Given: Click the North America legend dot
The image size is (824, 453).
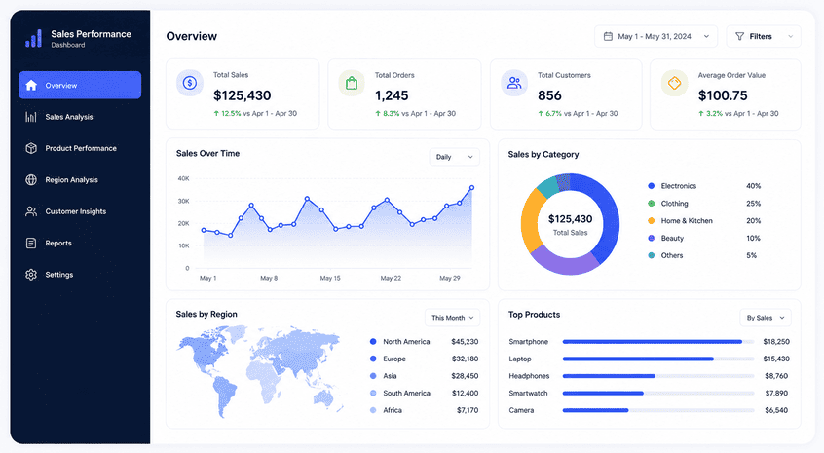Looking at the screenshot, I should (x=373, y=342).
